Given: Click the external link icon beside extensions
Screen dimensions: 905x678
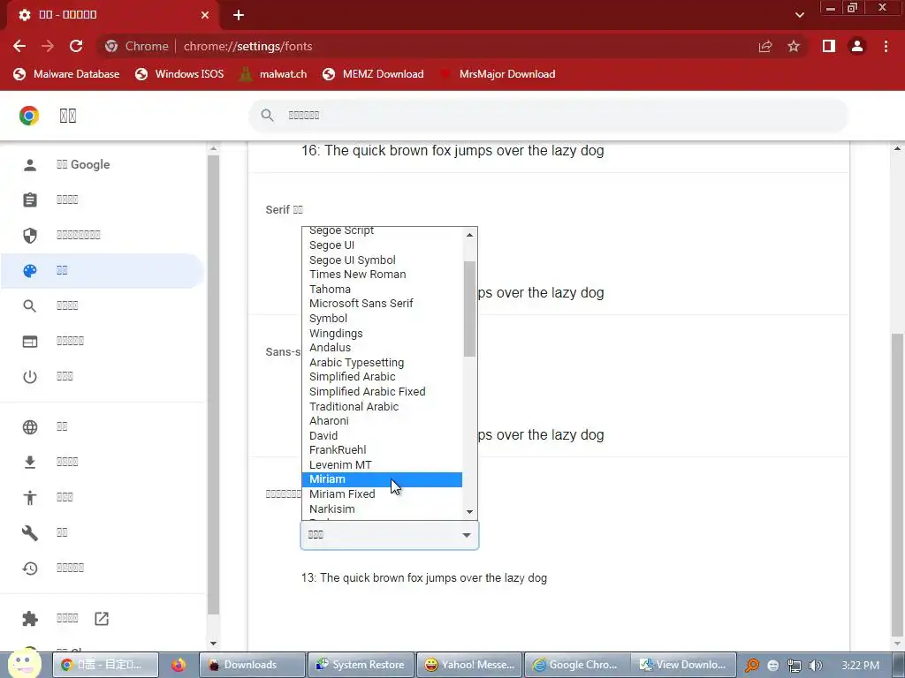Looking at the screenshot, I should (x=102, y=619).
